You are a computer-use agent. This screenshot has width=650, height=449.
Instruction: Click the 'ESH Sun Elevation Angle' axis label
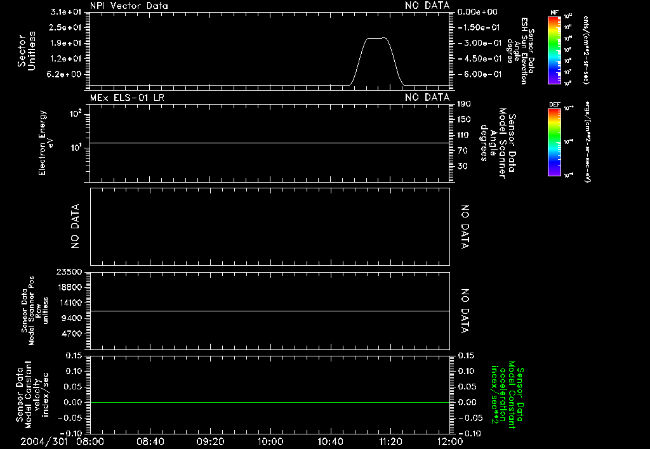521,51
